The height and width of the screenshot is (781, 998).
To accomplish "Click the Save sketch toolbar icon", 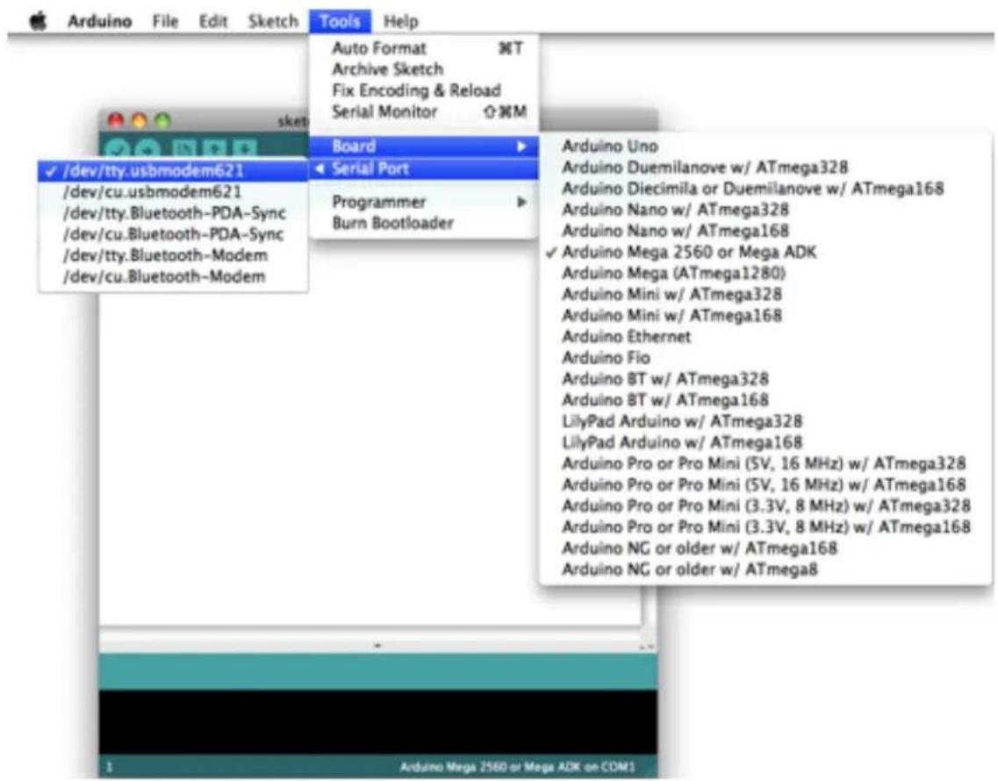I will pyautogui.click(x=244, y=149).
